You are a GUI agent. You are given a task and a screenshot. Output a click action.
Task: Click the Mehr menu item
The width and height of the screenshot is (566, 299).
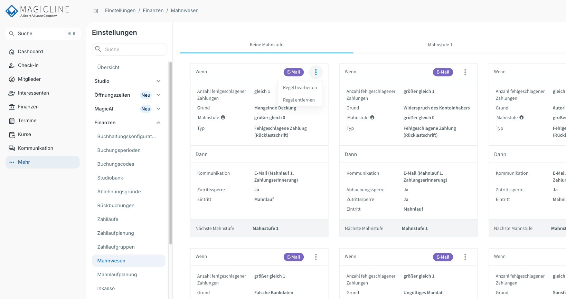(43, 162)
